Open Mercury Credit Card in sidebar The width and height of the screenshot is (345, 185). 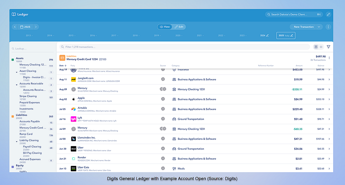click(33, 128)
